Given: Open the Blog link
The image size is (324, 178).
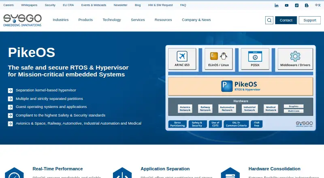Looking at the screenshot, I should pyautogui.click(x=138, y=5).
